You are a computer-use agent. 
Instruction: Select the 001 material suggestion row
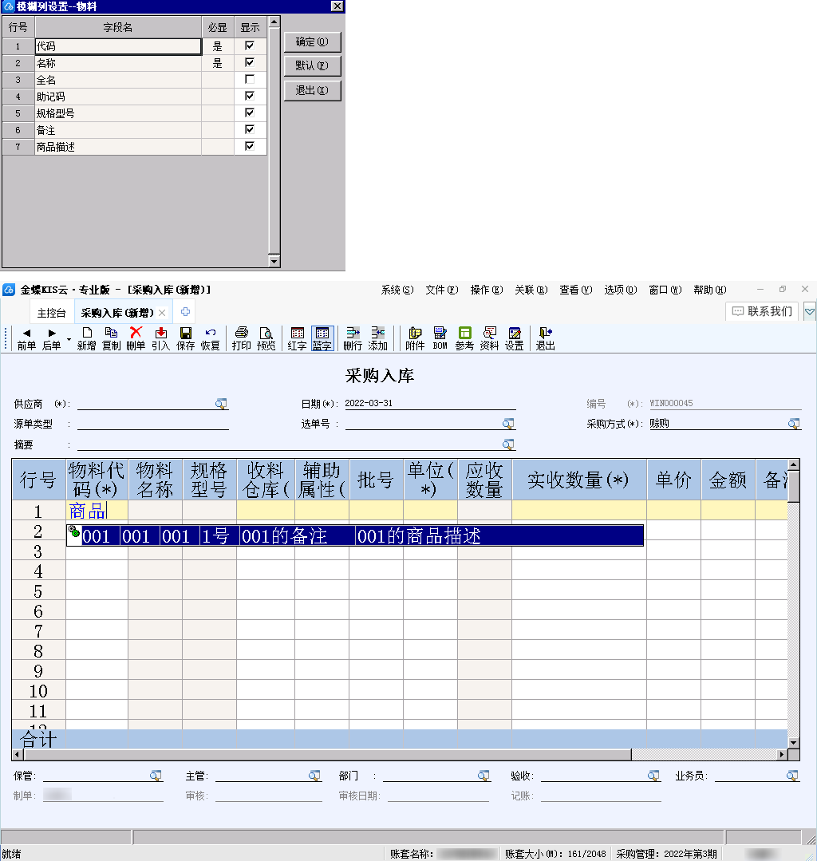(x=355, y=535)
